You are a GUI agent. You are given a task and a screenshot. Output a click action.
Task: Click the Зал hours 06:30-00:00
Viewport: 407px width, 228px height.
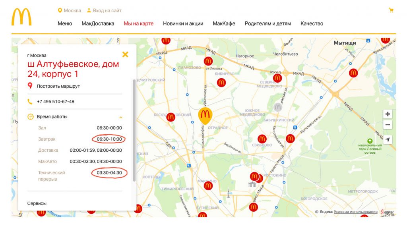(x=109, y=128)
